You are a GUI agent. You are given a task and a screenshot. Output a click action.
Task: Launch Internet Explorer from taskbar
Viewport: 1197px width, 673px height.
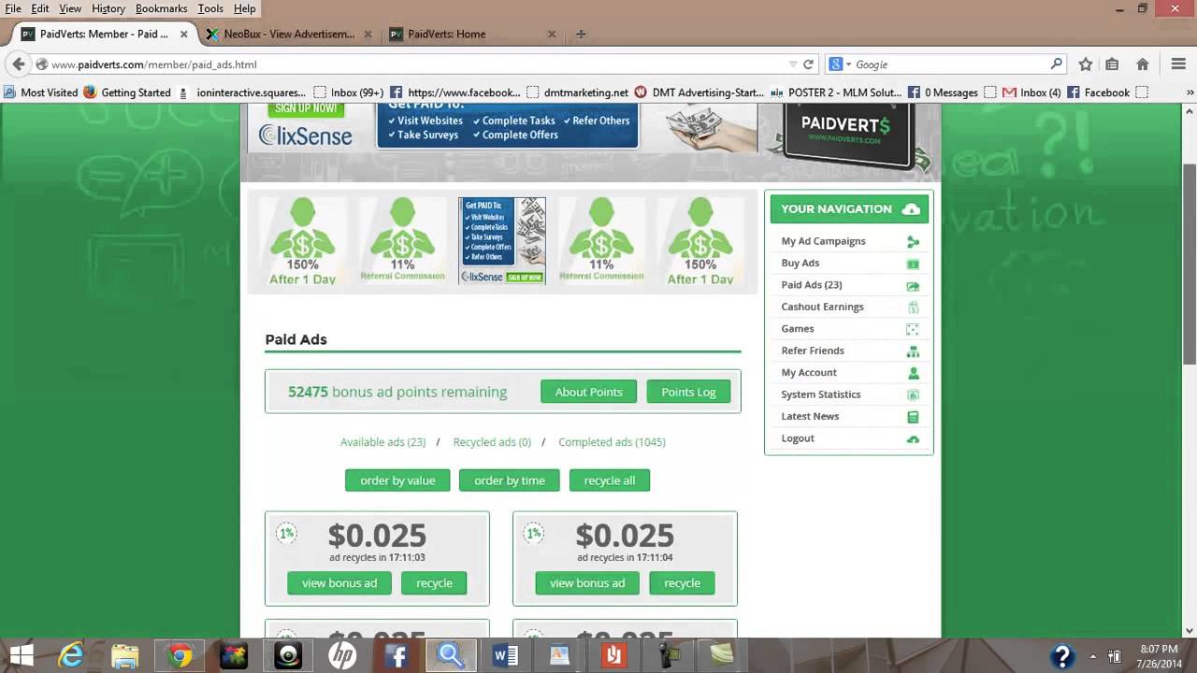72,655
